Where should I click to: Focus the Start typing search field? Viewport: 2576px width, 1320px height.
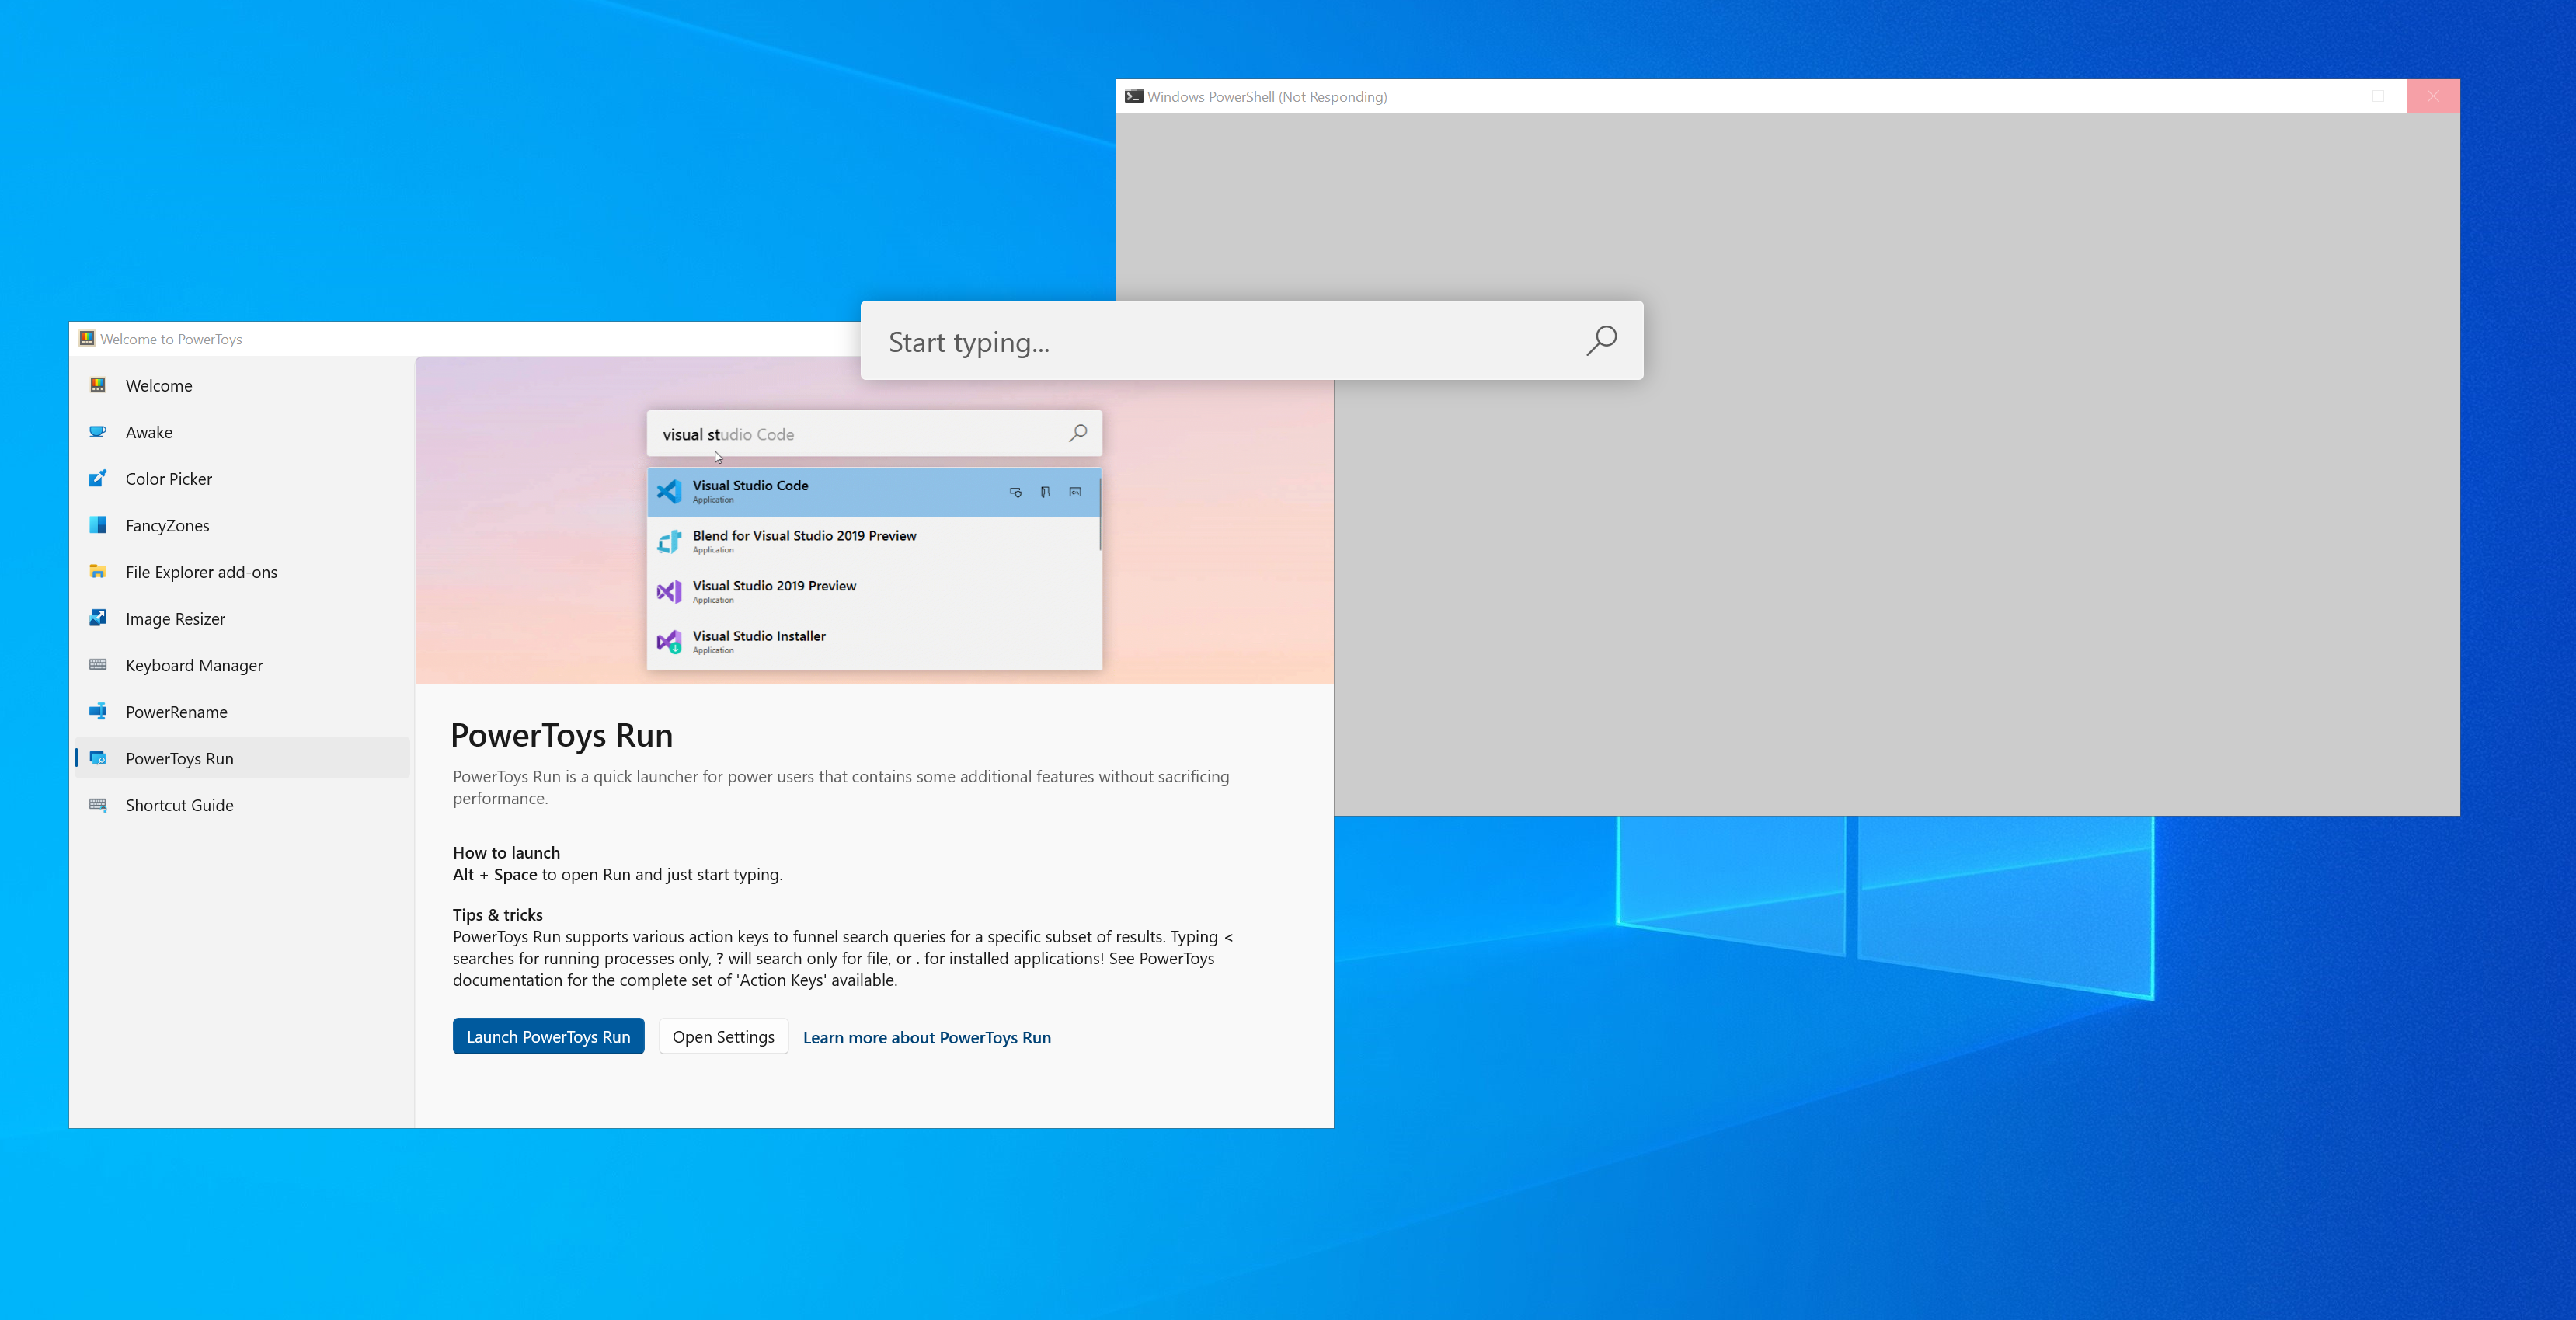[x=1220, y=342]
